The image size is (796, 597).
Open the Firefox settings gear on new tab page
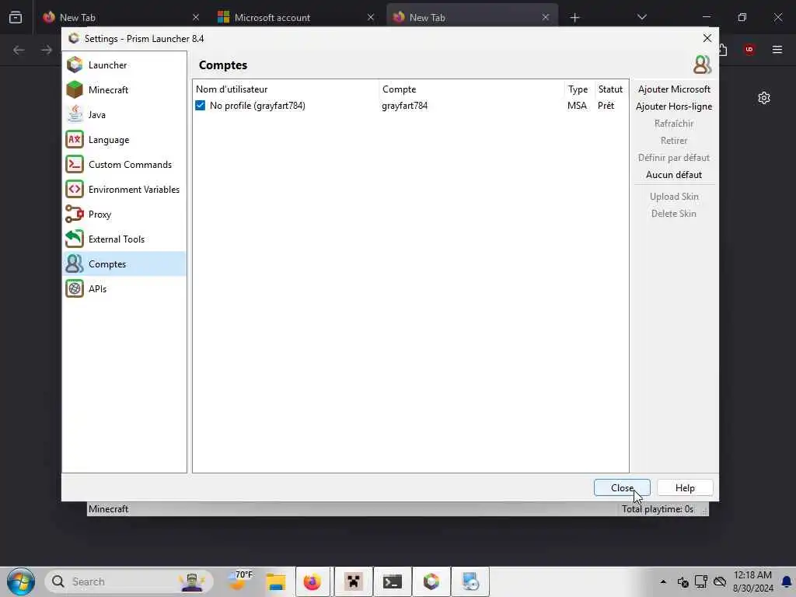coord(764,98)
